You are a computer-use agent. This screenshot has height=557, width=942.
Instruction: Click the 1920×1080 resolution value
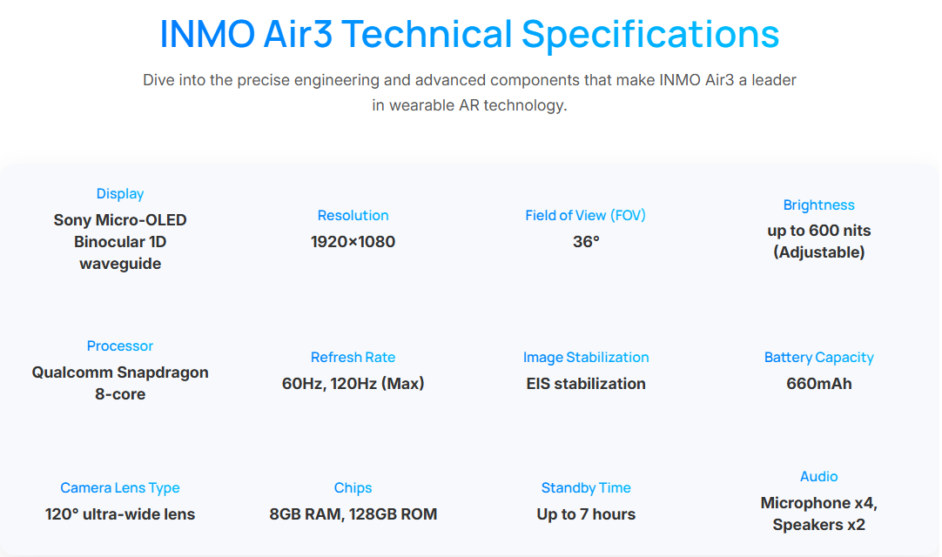point(353,242)
